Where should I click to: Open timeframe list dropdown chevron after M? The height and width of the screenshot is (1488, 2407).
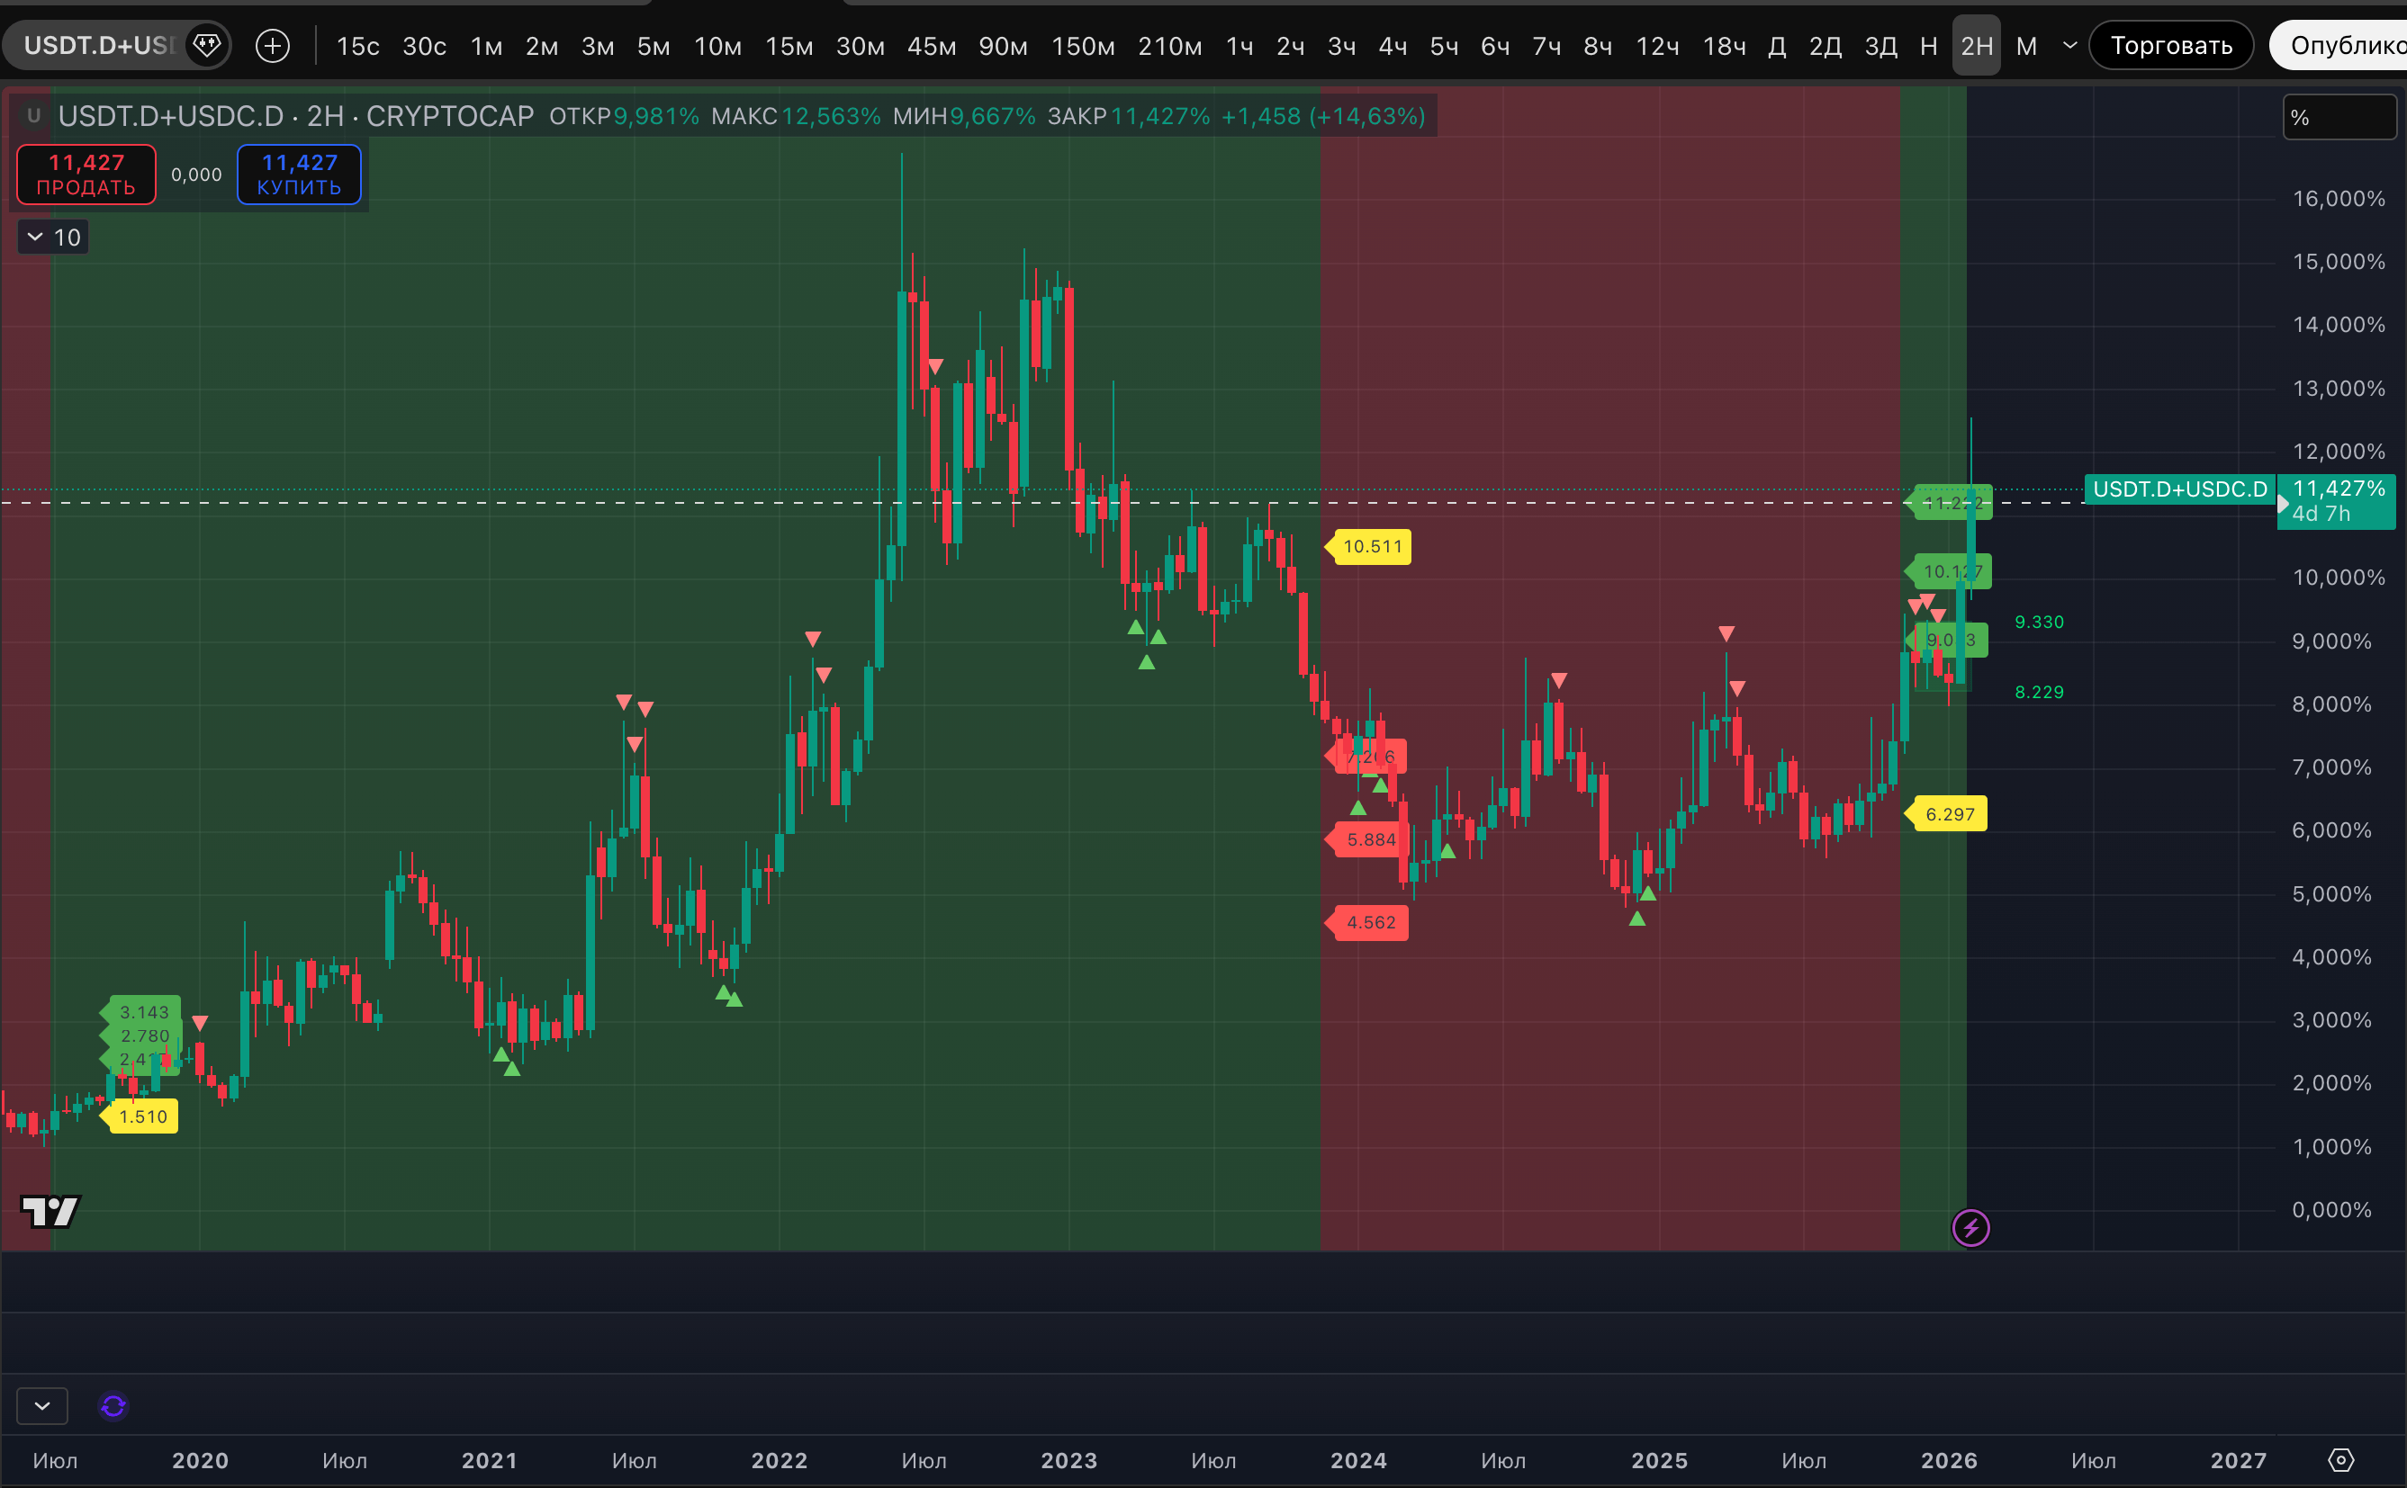tap(2069, 45)
